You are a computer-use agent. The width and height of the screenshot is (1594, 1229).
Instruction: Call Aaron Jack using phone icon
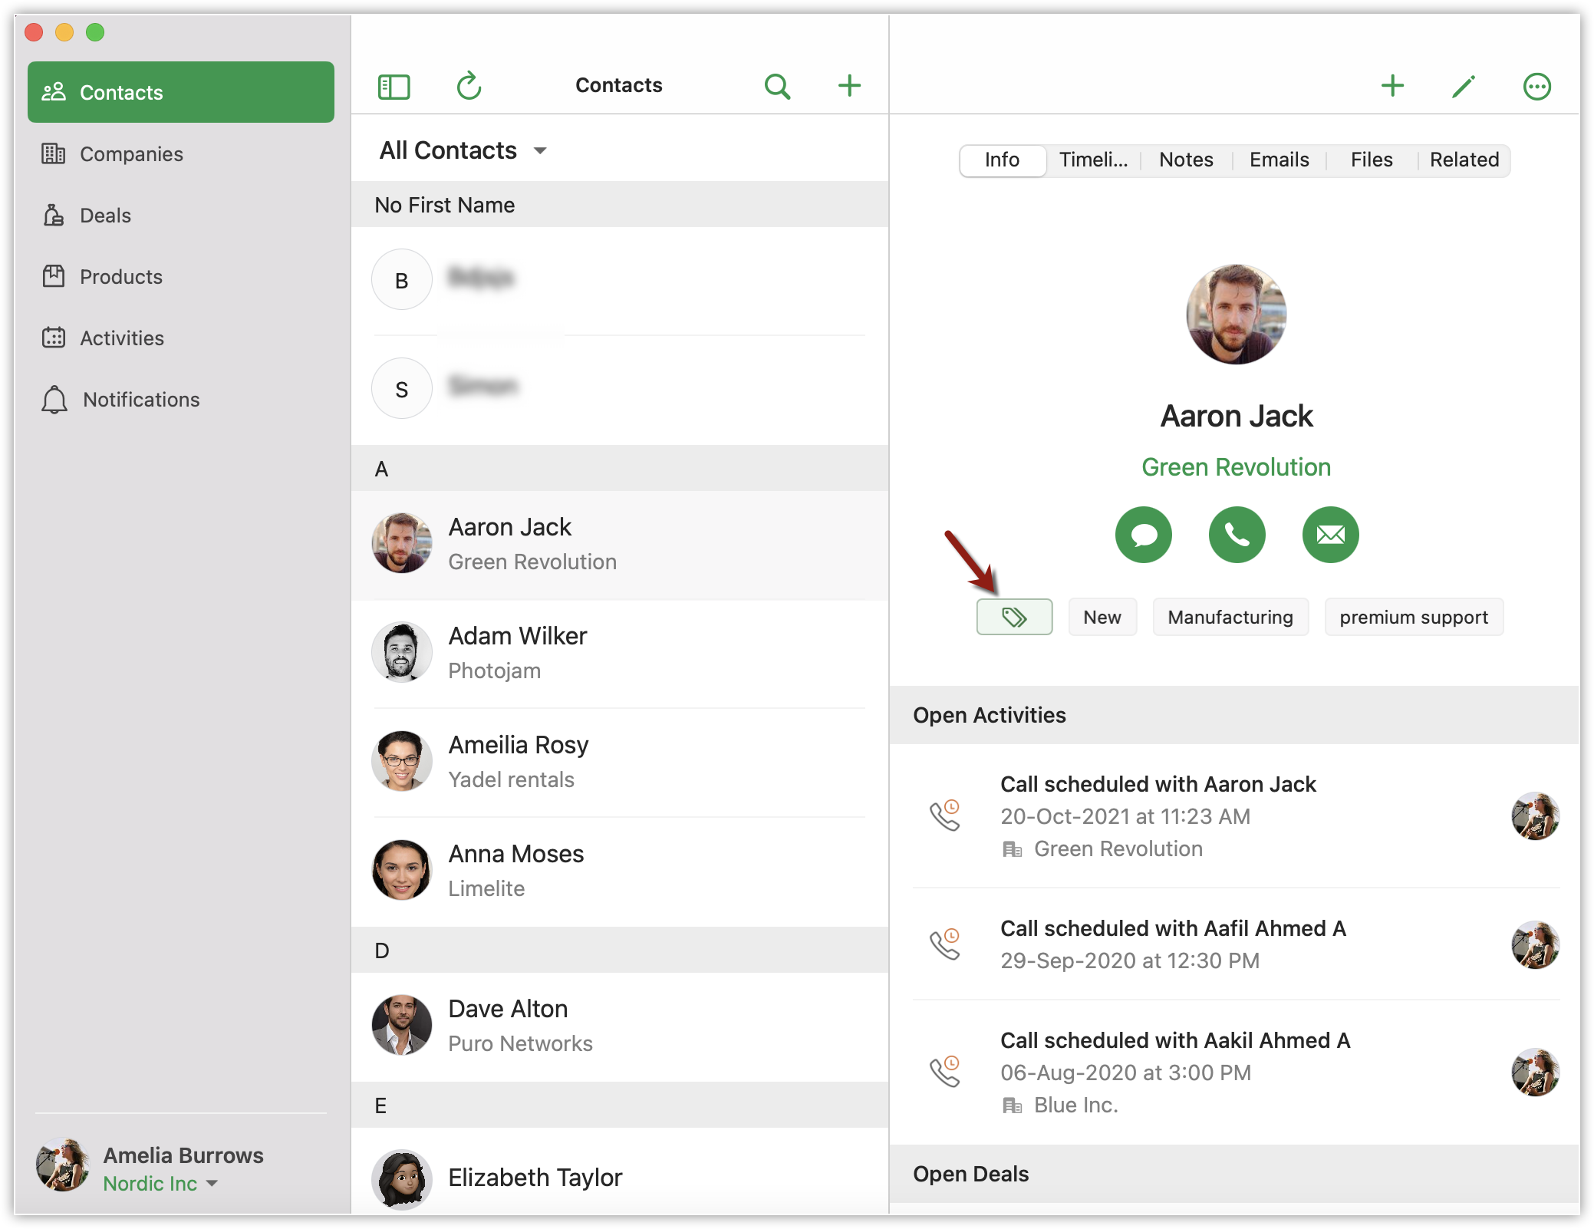(1237, 535)
